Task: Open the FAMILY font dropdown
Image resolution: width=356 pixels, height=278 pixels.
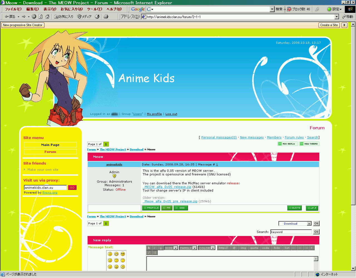Action: tap(188, 248)
